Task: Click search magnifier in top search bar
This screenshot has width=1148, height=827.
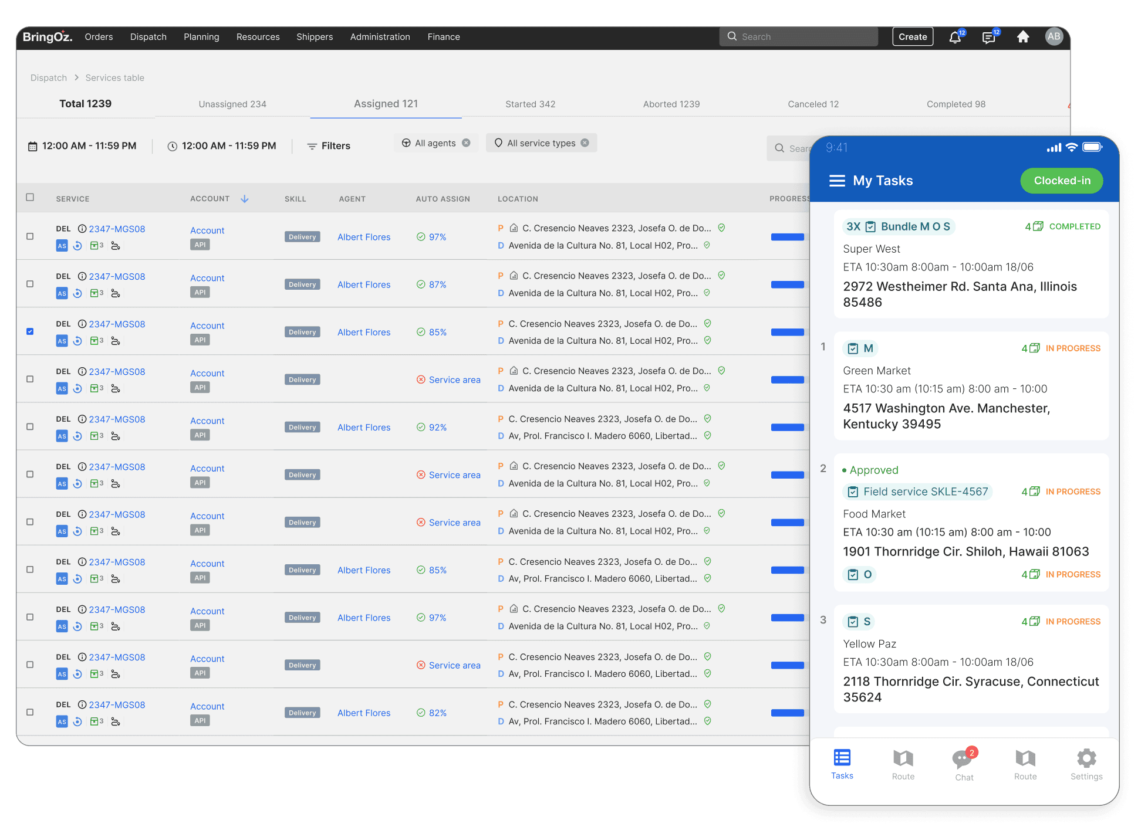Action: pos(732,36)
